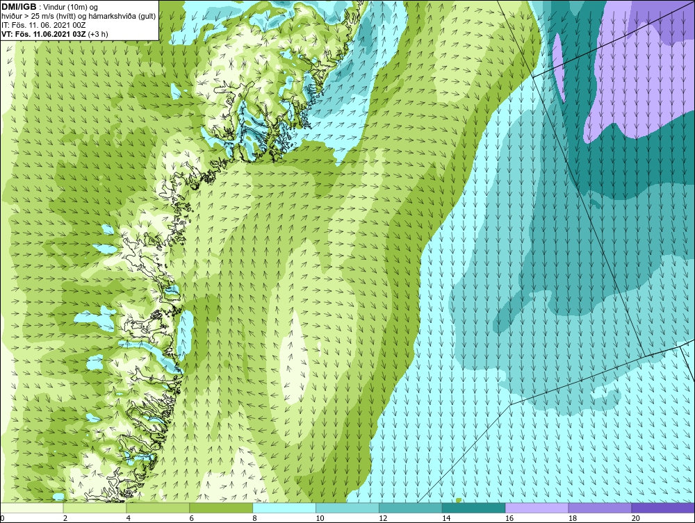Click the 2–4 m/s light green swatch
695x523 pixels.
[95, 508]
